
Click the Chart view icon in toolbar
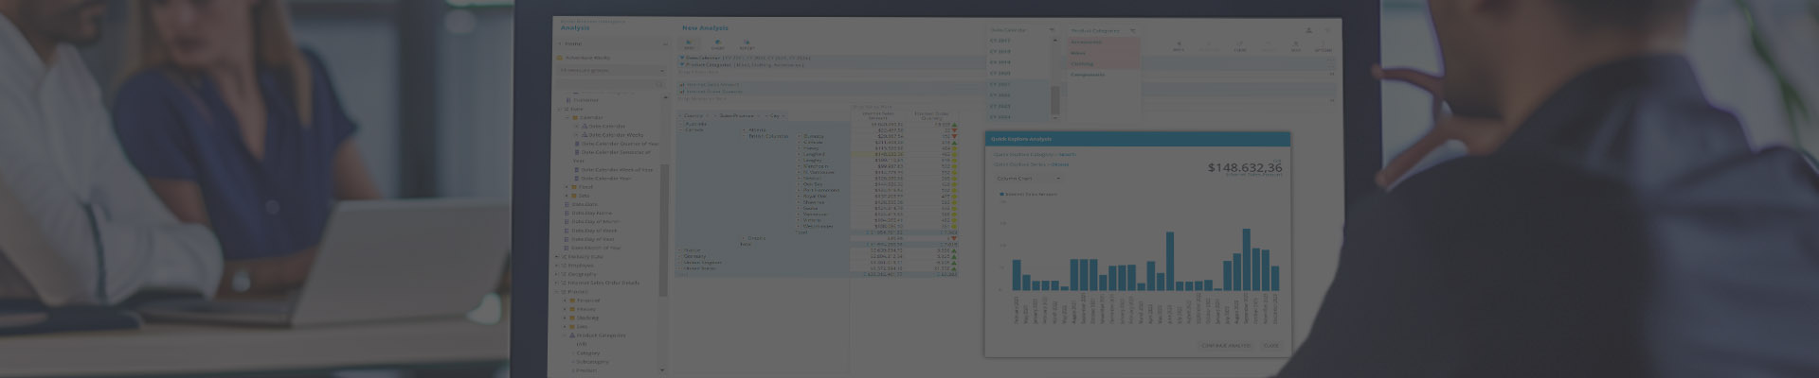717,43
